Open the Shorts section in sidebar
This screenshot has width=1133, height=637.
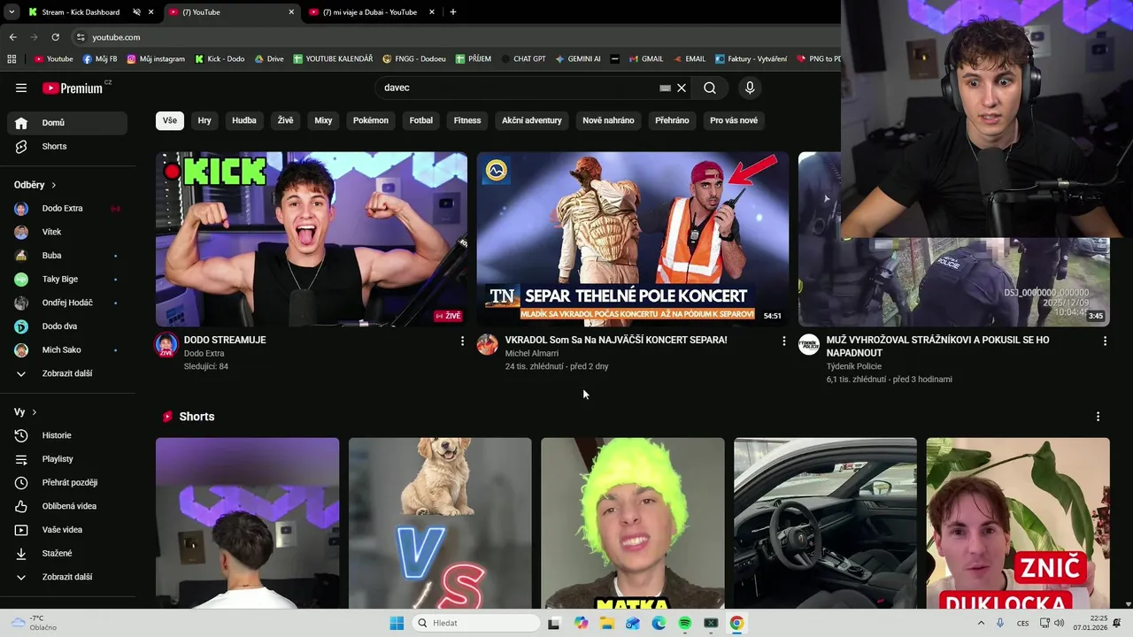[x=67, y=146]
